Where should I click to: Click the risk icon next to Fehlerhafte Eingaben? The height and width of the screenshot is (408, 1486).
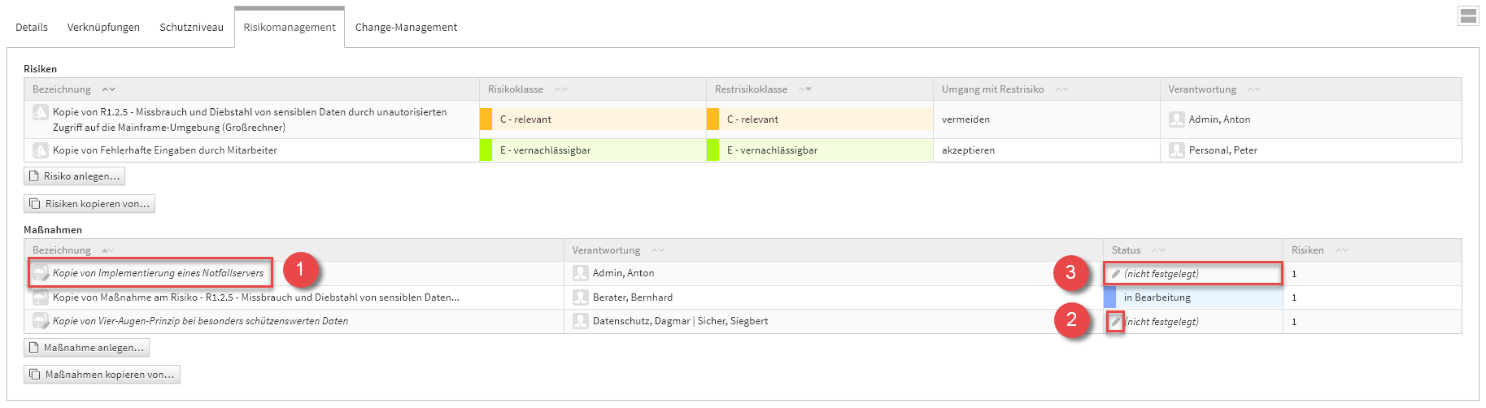[40, 150]
